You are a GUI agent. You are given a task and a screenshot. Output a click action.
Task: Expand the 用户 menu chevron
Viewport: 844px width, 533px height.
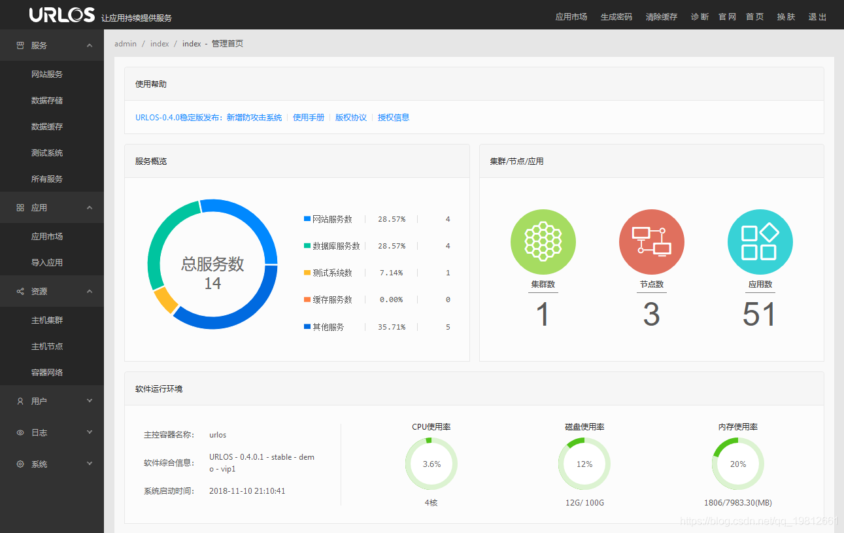(90, 401)
